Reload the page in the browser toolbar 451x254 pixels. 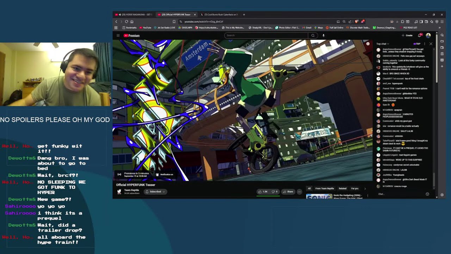coord(126,22)
